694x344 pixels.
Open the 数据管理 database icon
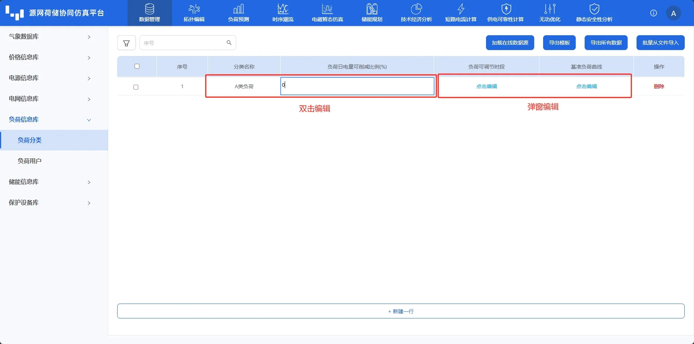149,9
